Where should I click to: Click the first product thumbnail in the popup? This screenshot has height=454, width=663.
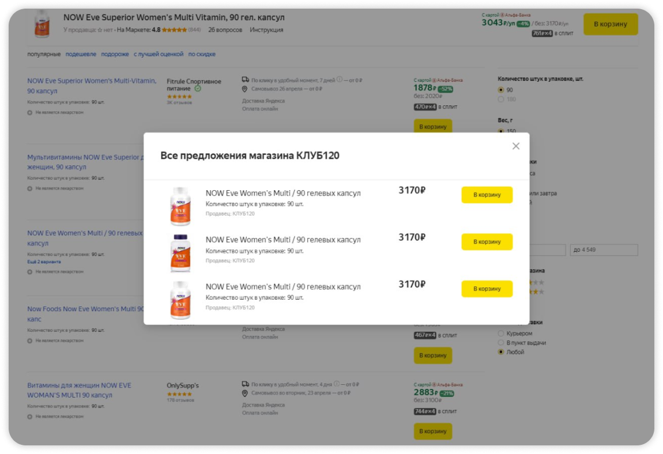180,206
